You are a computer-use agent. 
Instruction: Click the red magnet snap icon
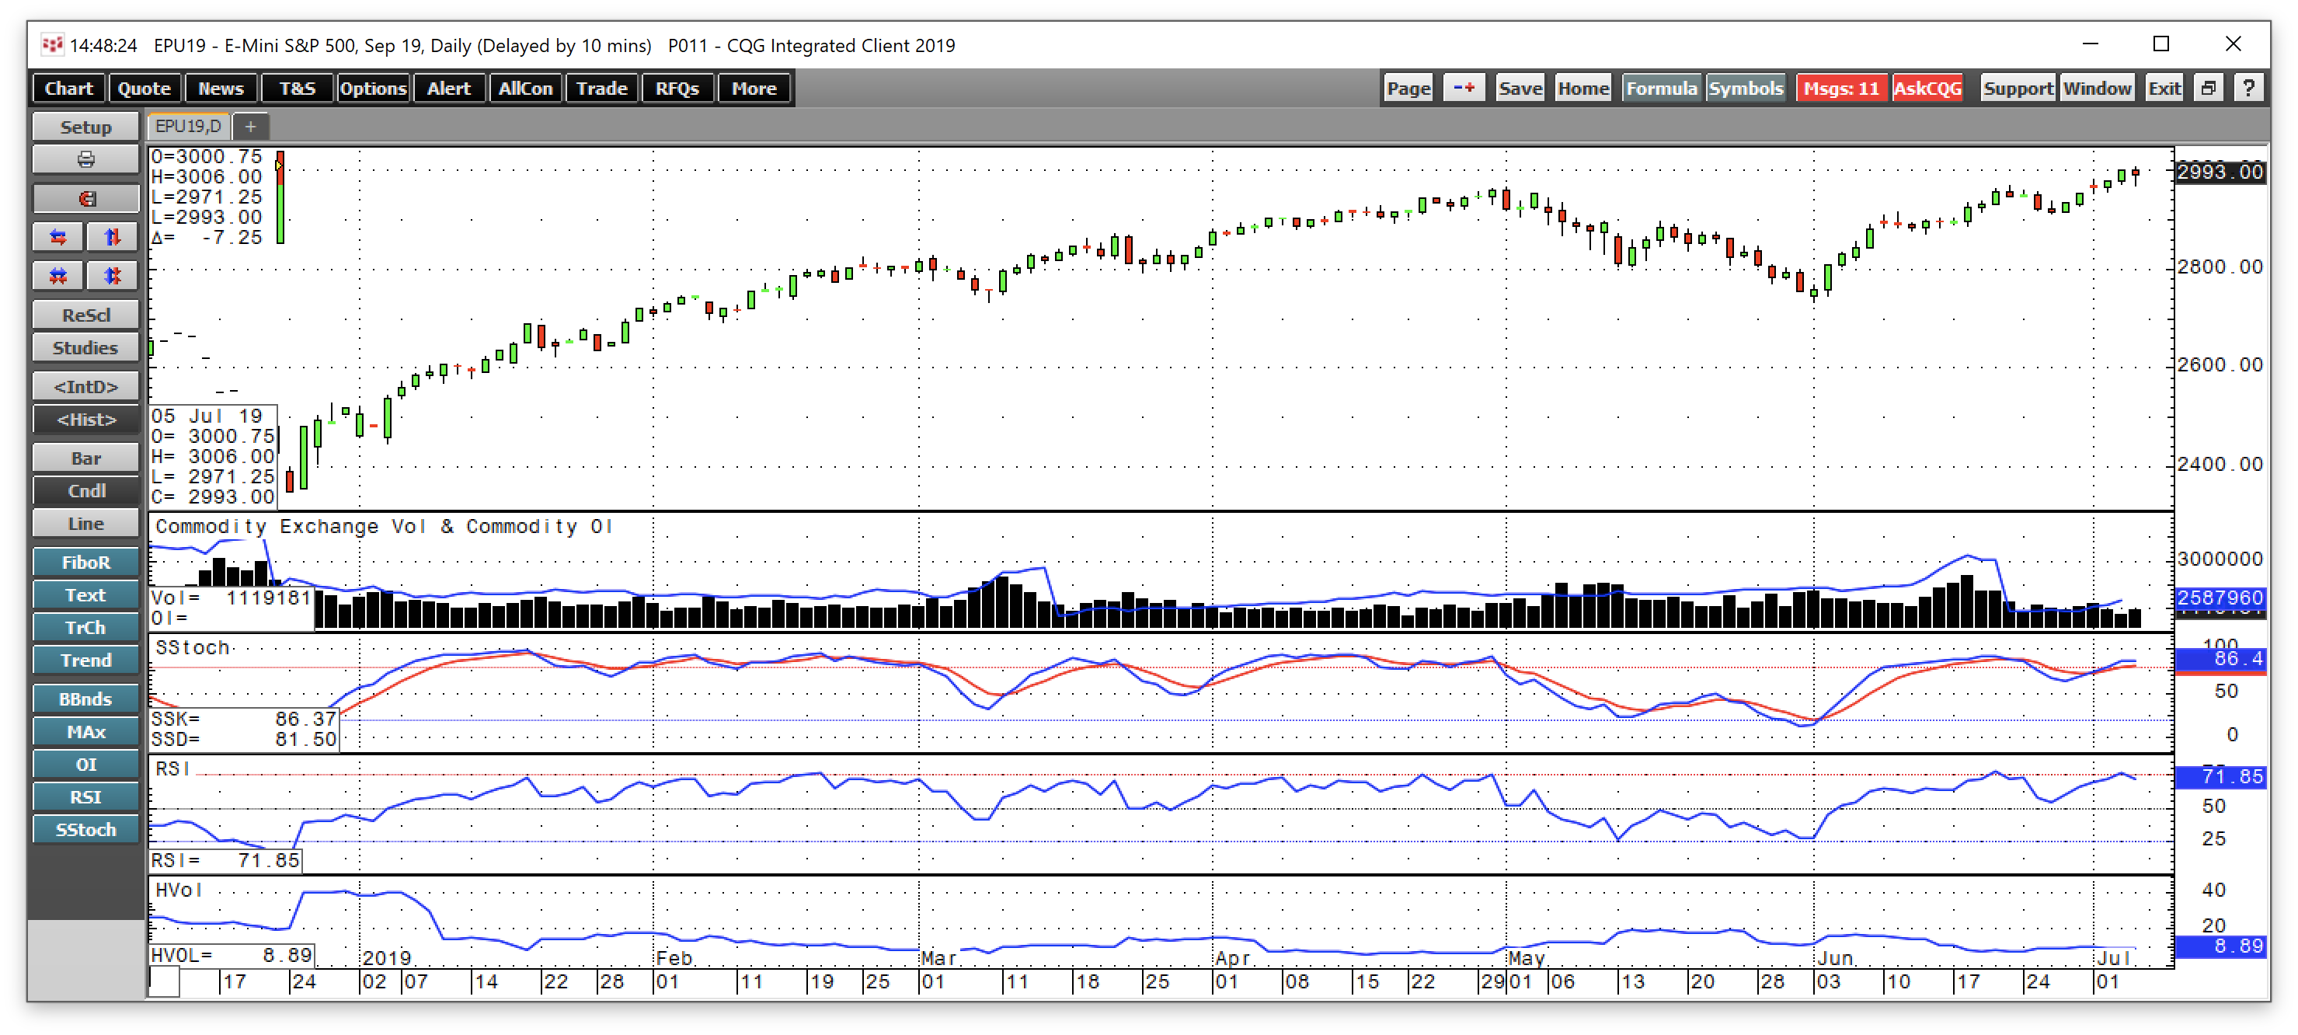tap(85, 199)
